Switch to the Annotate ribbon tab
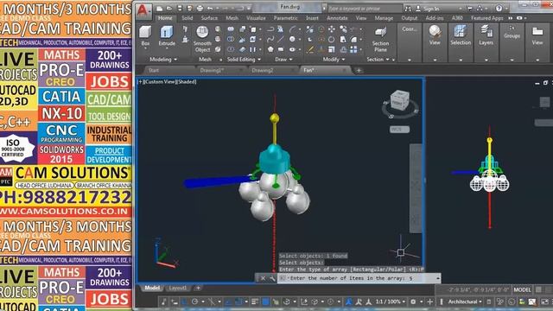This screenshot has height=311, width=553. (337, 18)
